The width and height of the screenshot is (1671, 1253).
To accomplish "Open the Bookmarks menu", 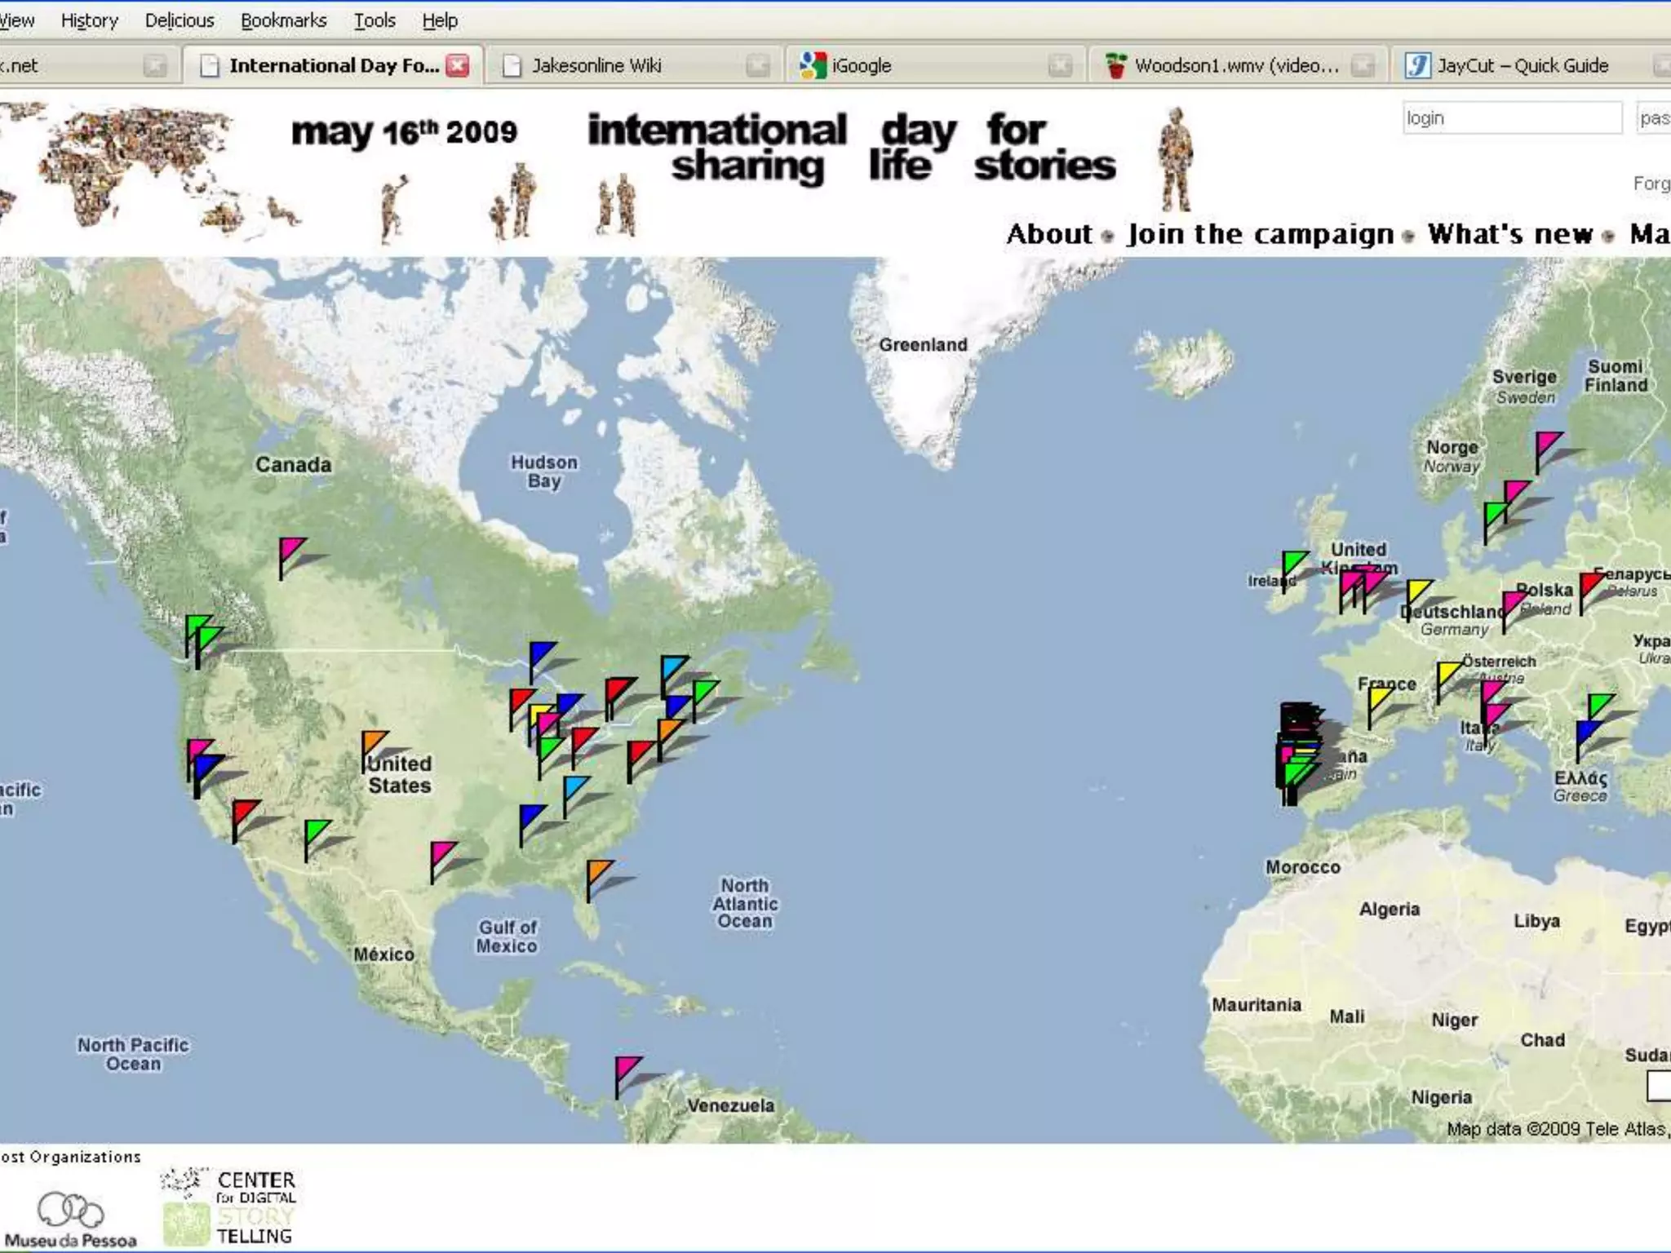I will (283, 20).
